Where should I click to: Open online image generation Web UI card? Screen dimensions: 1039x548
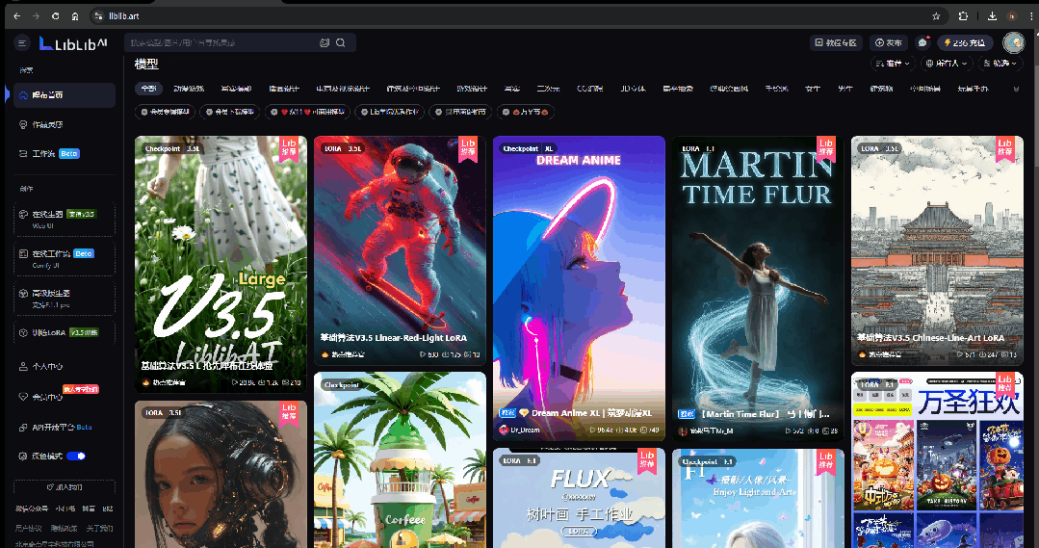coord(65,220)
